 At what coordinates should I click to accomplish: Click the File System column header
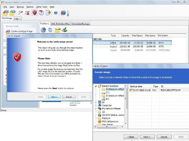pyautogui.click(x=162, y=36)
